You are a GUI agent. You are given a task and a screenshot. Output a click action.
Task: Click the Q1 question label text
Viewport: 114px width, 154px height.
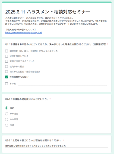pyautogui.click(x=56, y=44)
